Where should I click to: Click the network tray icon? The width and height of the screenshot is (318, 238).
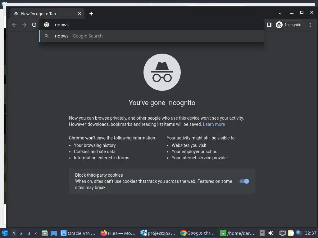tap(282, 233)
